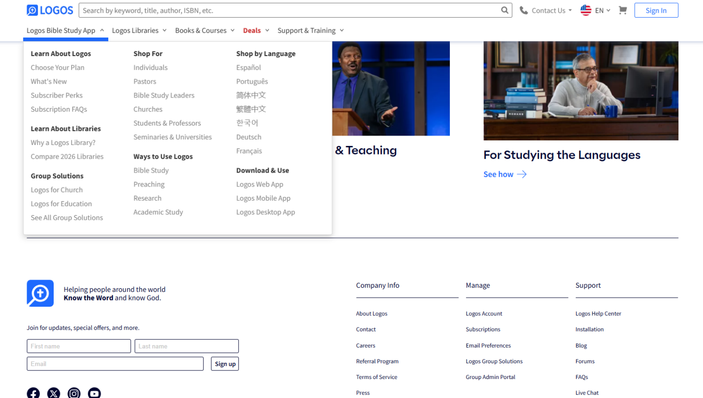
Task: Open the shopping cart icon
Action: click(x=622, y=10)
